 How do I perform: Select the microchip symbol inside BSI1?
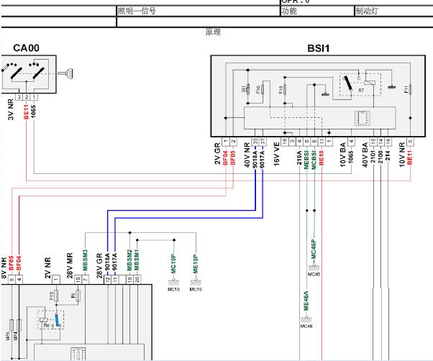(362, 118)
